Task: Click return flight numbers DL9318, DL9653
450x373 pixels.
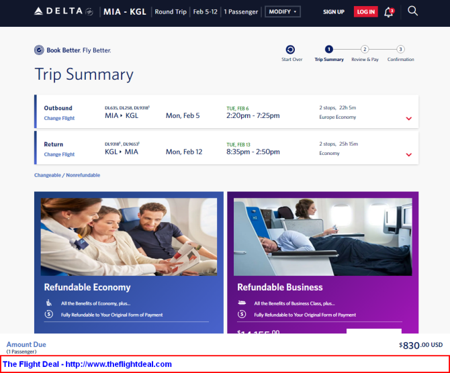Action: [x=122, y=144]
